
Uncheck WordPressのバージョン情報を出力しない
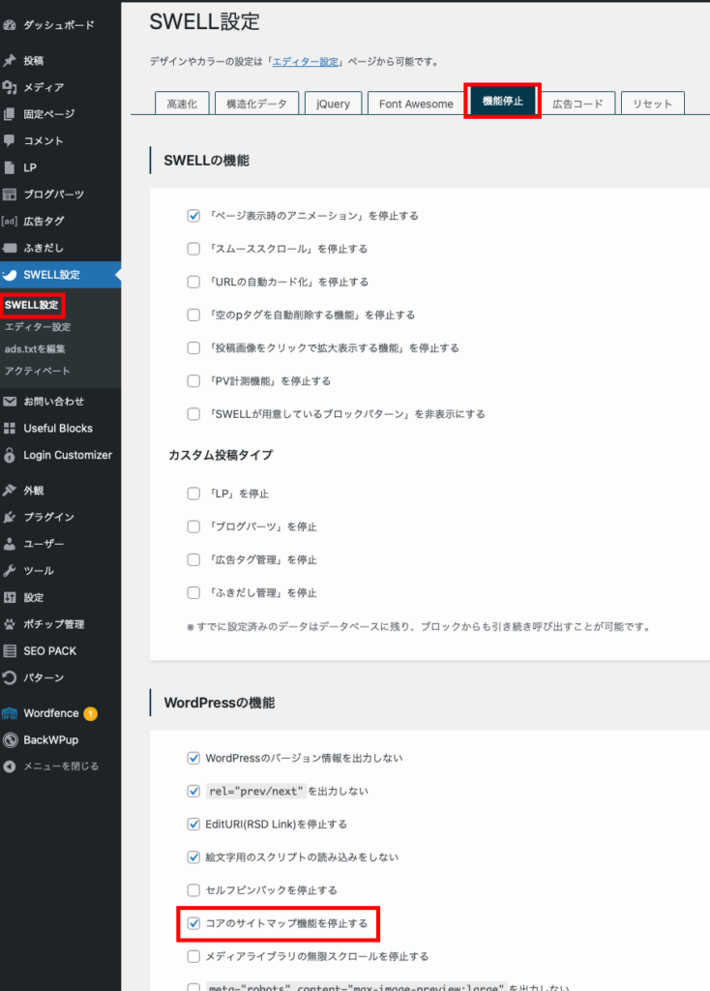[193, 758]
